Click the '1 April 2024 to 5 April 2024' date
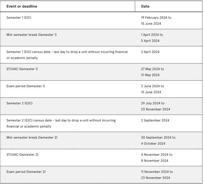 (152, 38)
